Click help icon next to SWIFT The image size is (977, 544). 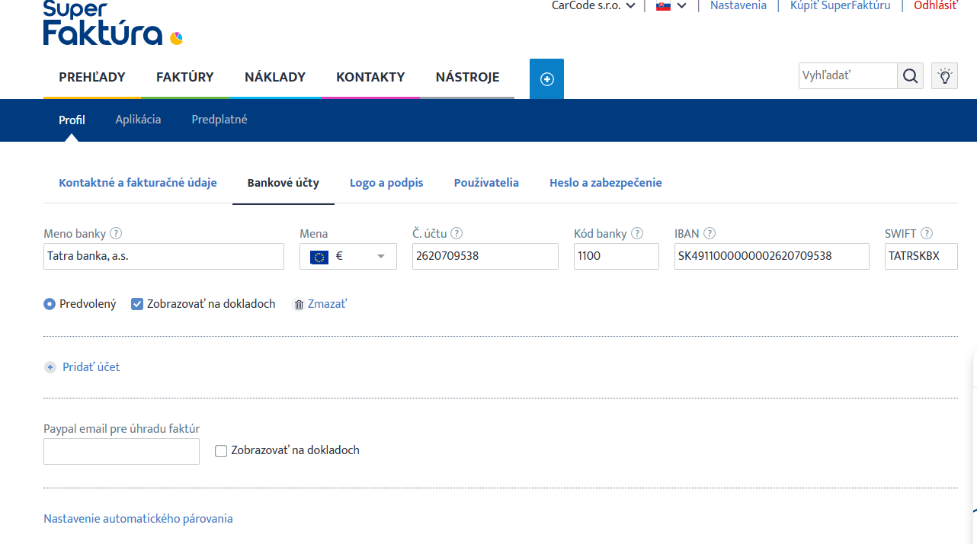927,234
